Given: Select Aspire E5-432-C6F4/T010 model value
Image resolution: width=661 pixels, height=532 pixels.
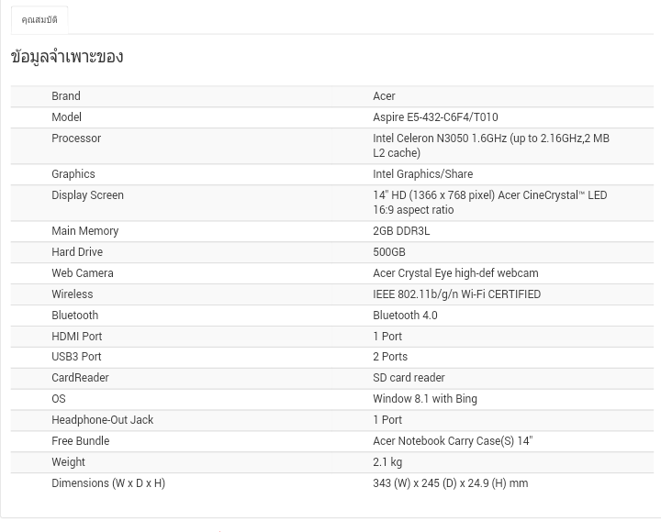Looking at the screenshot, I should 435,117.
